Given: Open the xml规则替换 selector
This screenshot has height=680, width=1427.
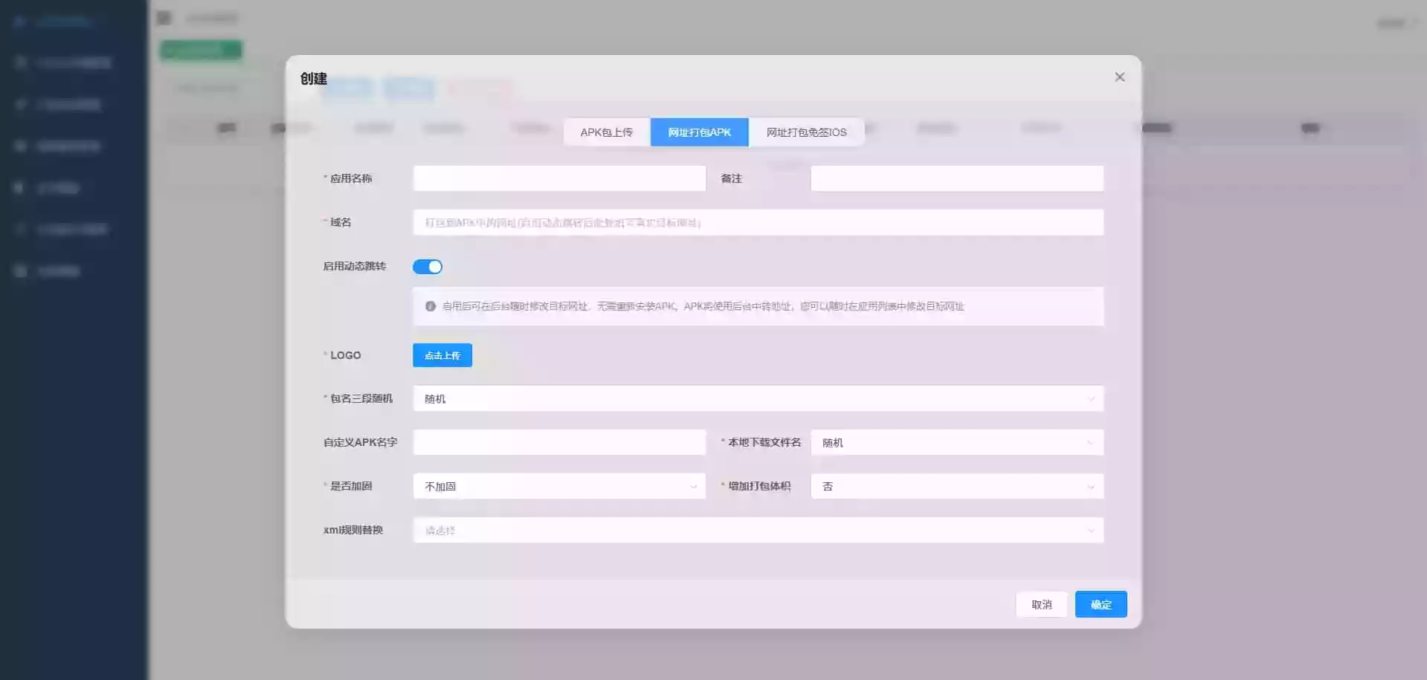Looking at the screenshot, I should (758, 530).
